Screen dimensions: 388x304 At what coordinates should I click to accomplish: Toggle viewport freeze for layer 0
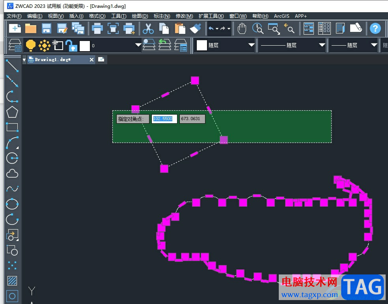click(58, 45)
